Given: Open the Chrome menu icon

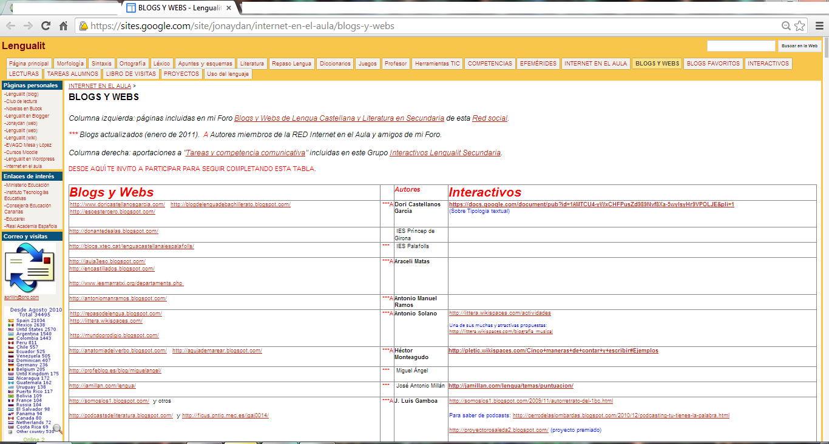Looking at the screenshot, I should pyautogui.click(x=819, y=26).
